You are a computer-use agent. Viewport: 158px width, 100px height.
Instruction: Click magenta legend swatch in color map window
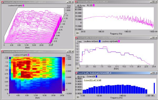[x=28, y=55]
